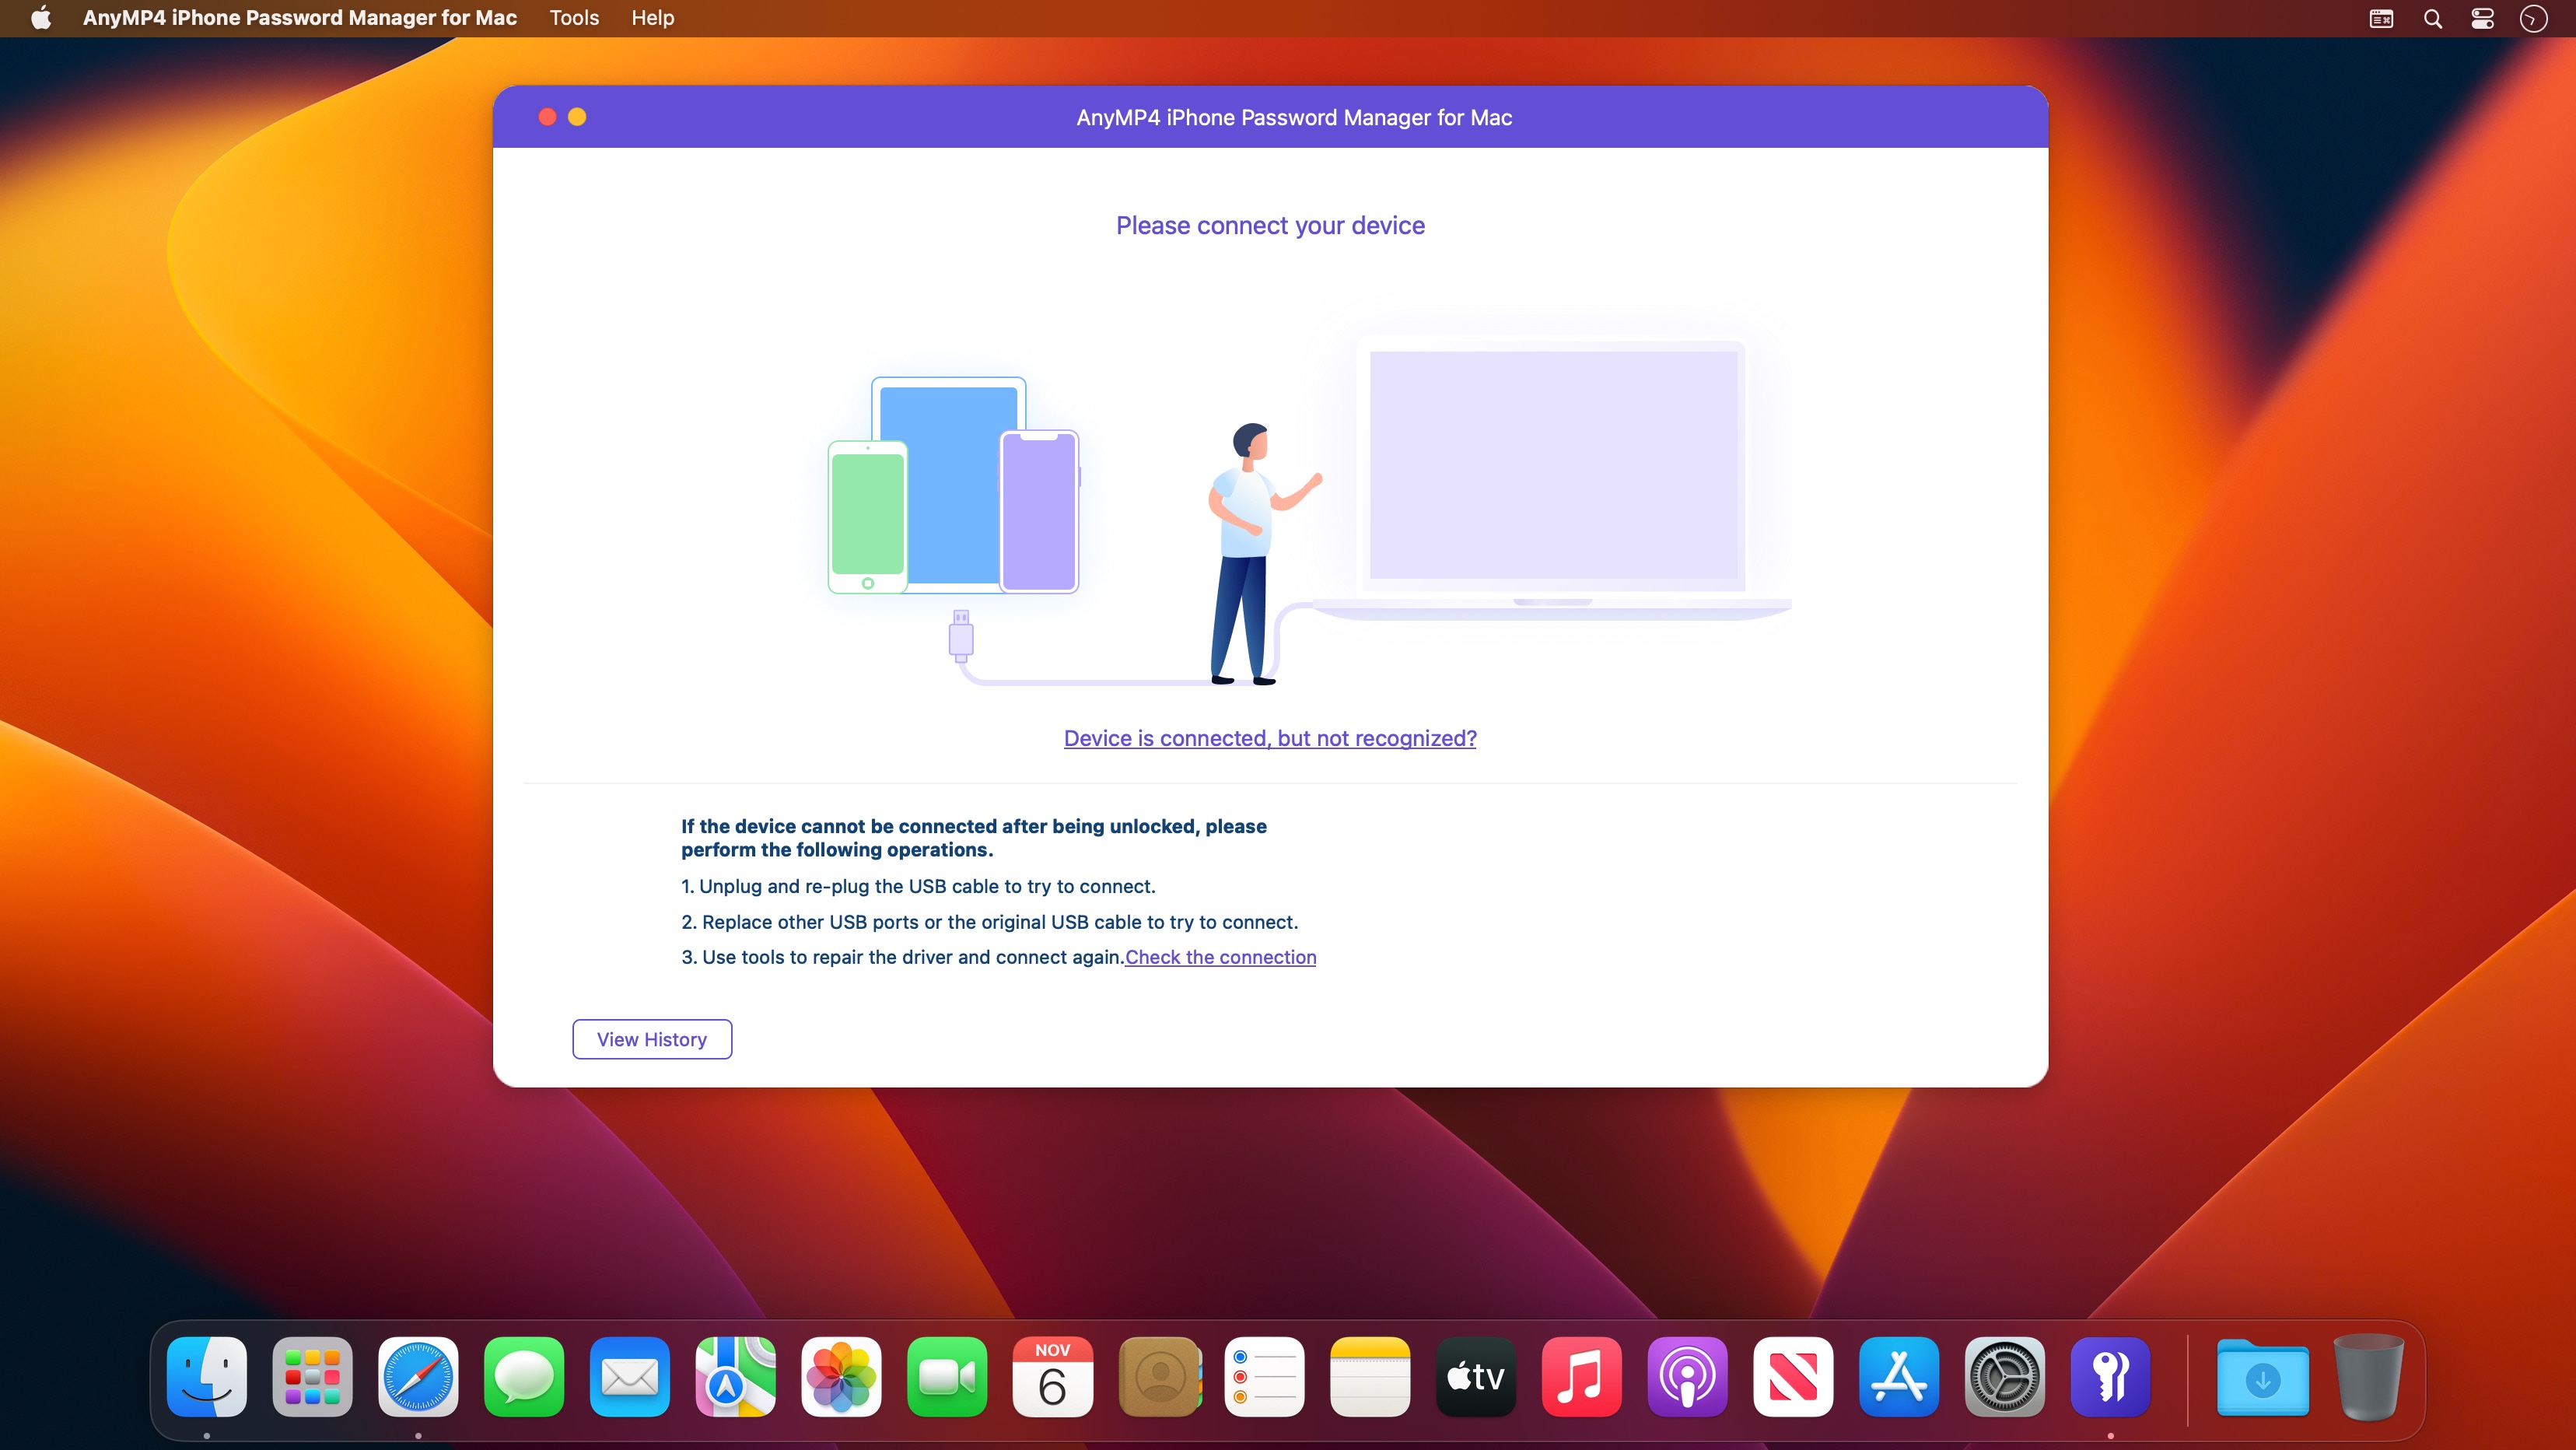Screen dimensions: 2576x1450
Task: Click step '1. Unplug and re-plug the USB cable'
Action: coord(918,886)
